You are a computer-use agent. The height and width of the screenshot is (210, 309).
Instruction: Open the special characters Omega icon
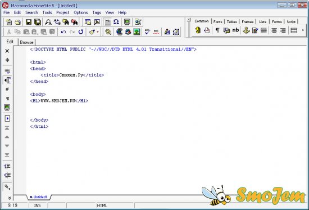coord(116,22)
